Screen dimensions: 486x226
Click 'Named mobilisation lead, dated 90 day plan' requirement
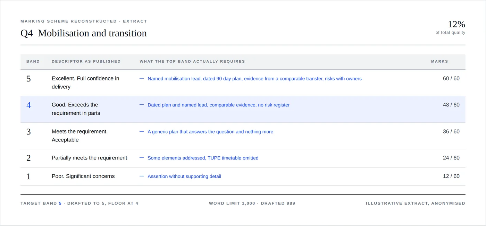254,79
